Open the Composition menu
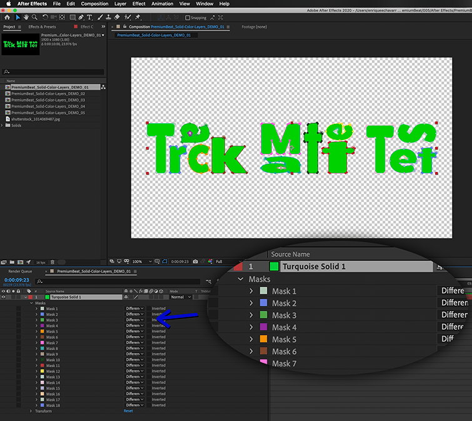This screenshot has height=421, width=472. 94,4
